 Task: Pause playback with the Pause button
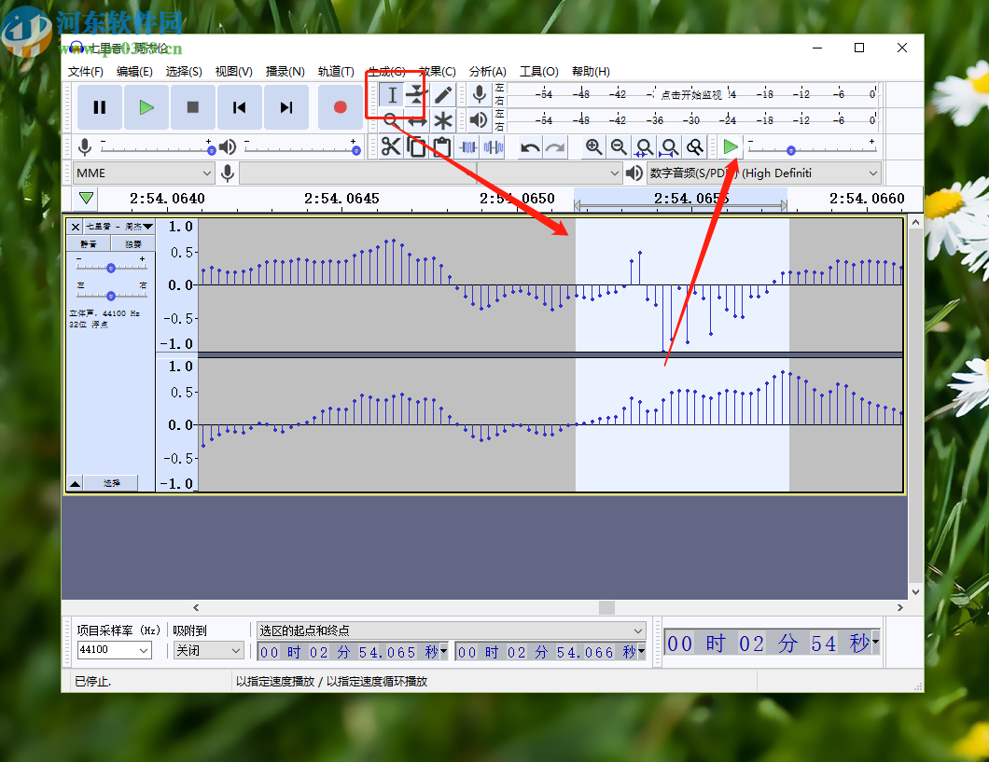point(100,107)
